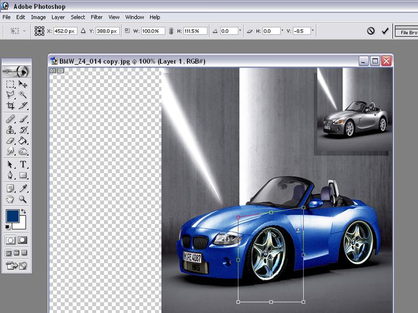The height and width of the screenshot is (313, 418).
Task: Select the Eyedropper tool
Action: [23, 188]
